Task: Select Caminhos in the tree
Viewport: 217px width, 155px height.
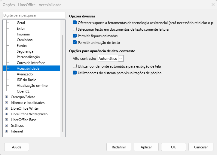Action: (25, 40)
